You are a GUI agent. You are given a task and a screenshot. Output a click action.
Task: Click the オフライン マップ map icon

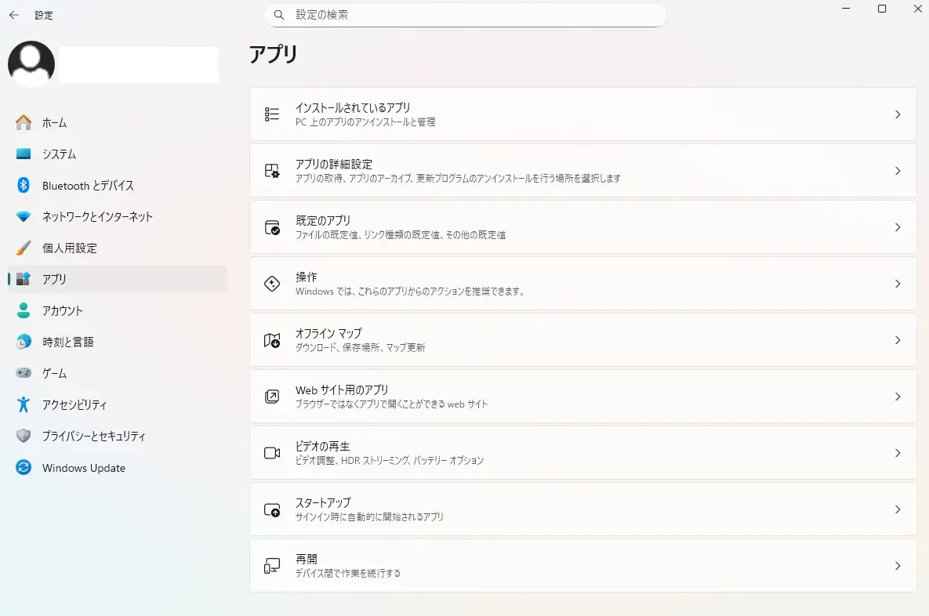[x=272, y=340]
